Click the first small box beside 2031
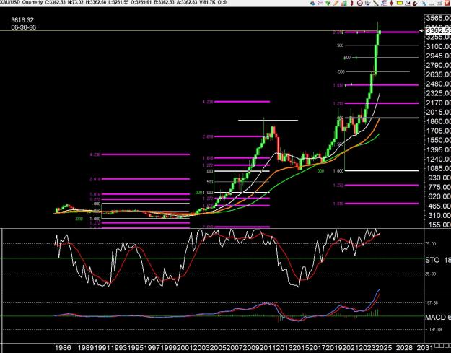 click(437, 346)
